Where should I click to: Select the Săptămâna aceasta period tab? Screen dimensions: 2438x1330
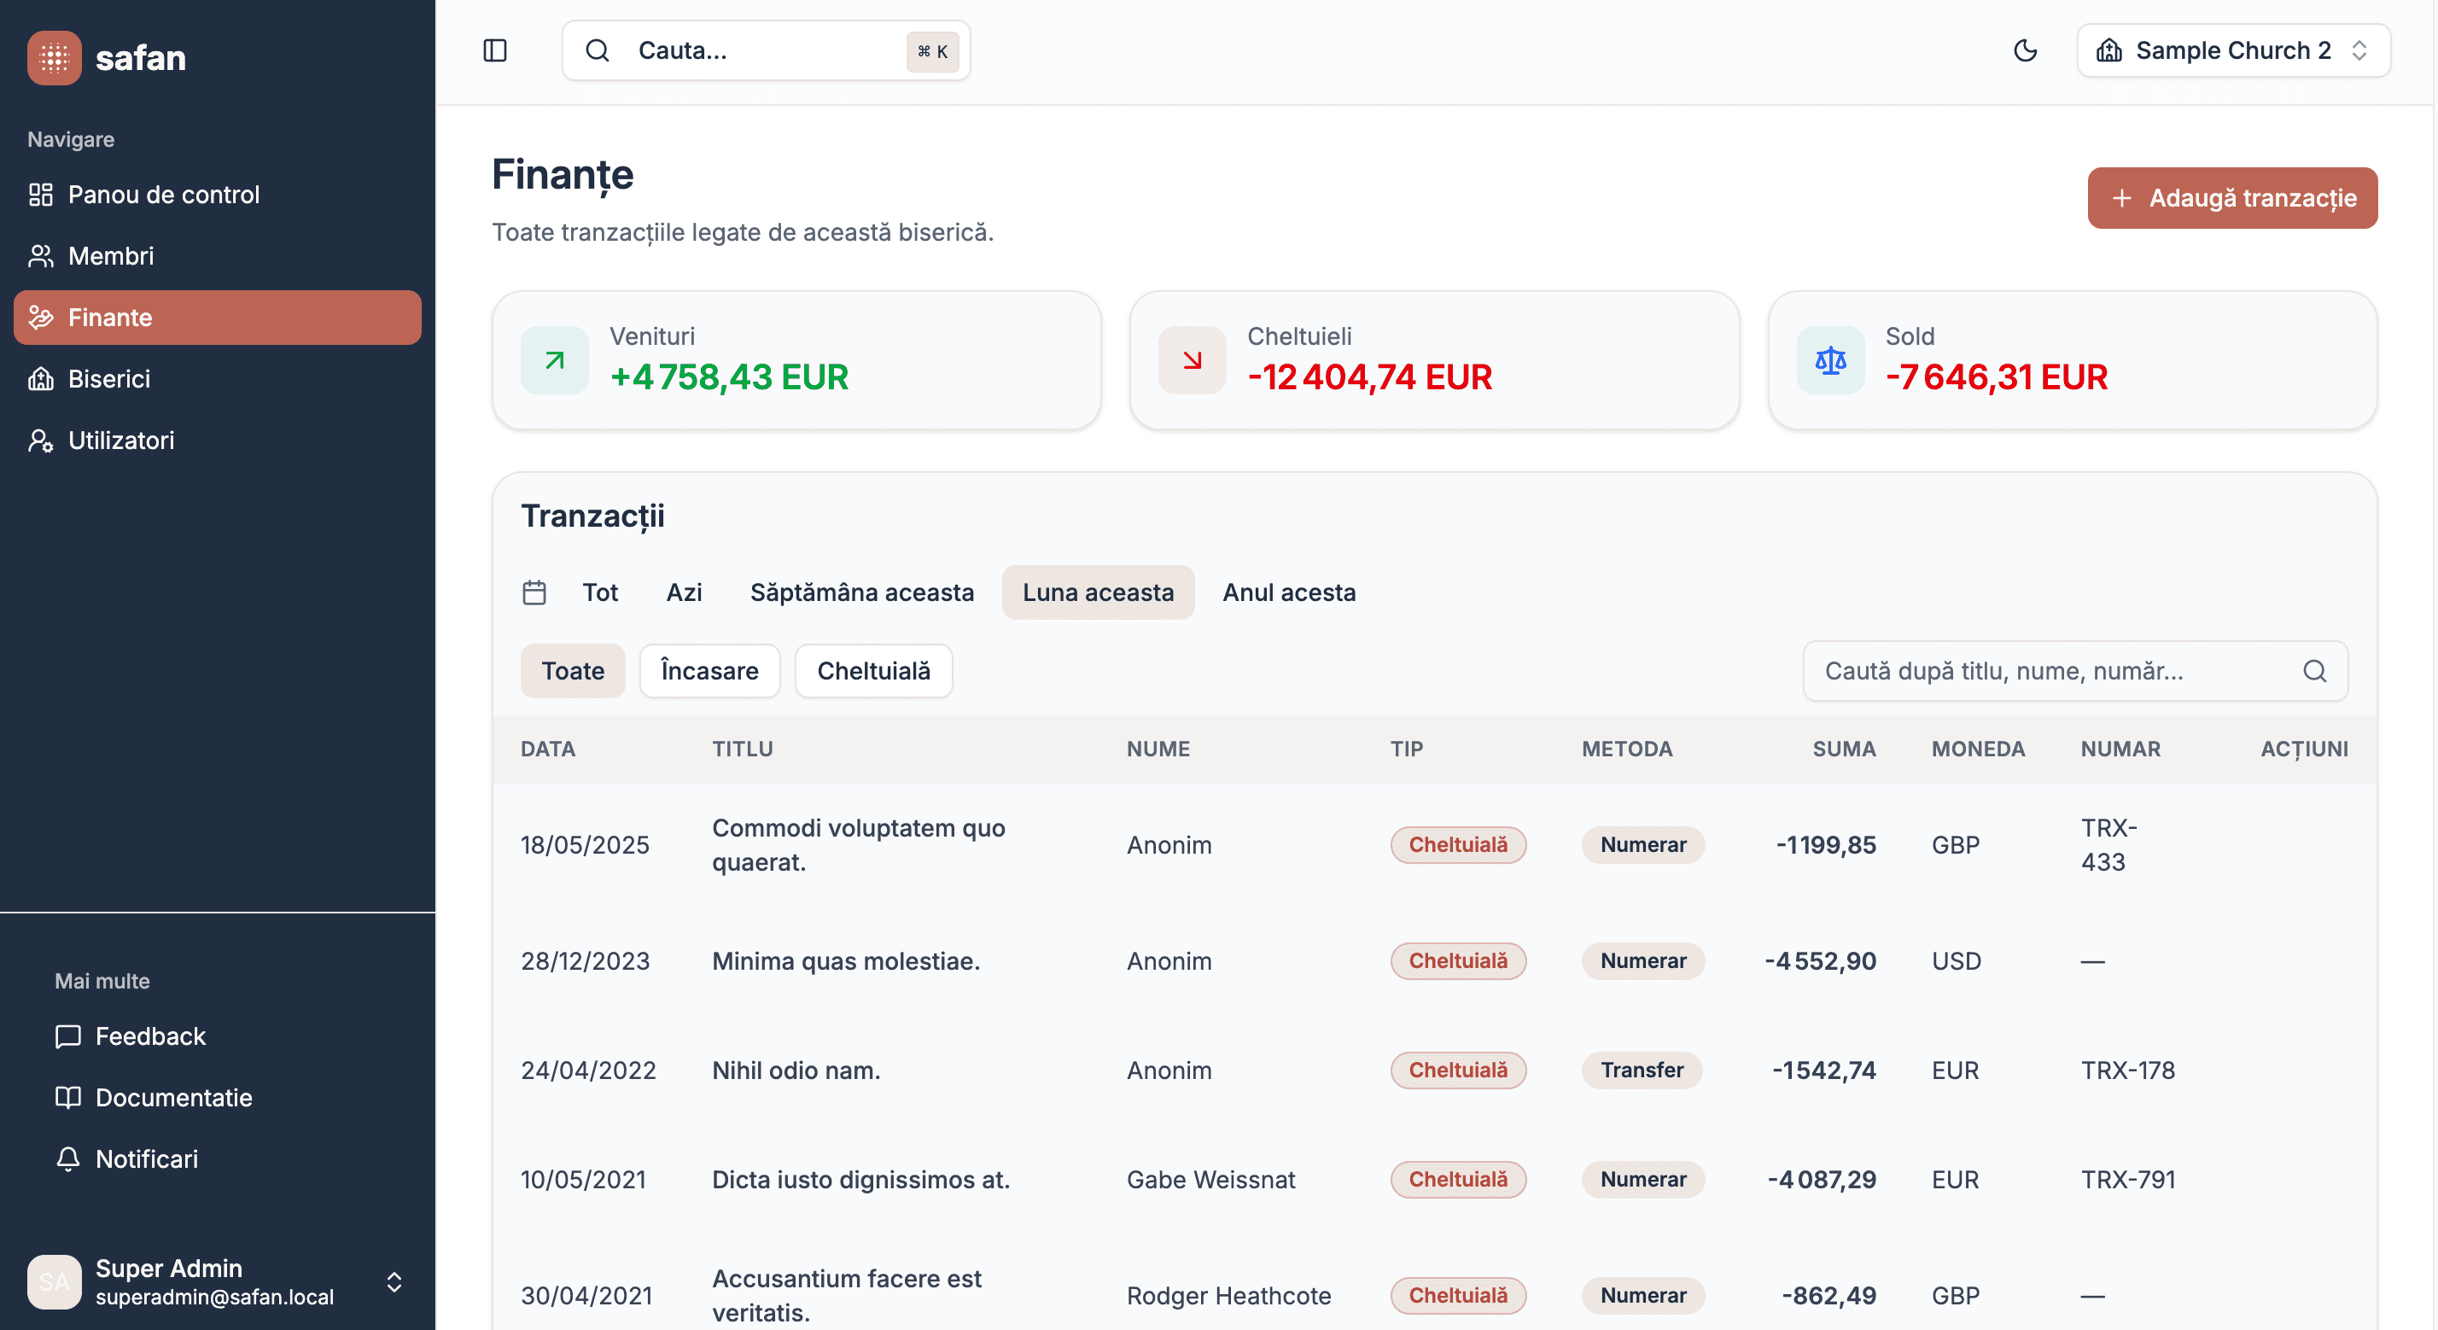click(x=861, y=592)
